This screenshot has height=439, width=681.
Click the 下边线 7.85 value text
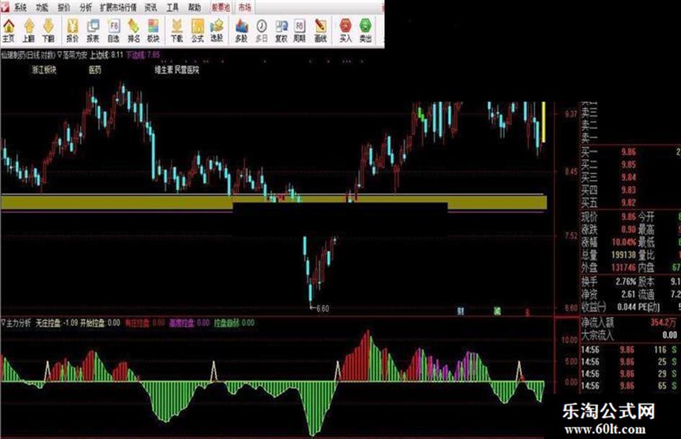(143, 56)
